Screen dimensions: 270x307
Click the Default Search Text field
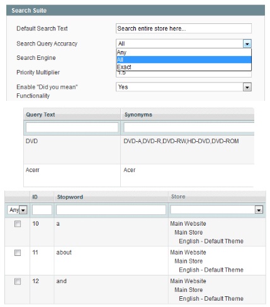pos(184,28)
